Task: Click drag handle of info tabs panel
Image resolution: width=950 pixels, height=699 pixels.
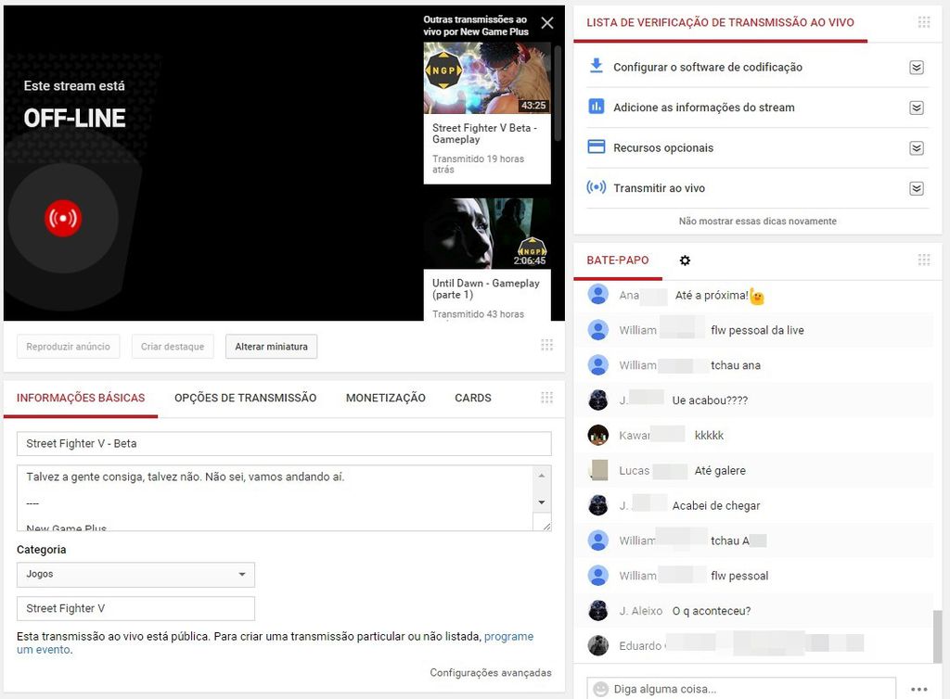Action: point(546,398)
